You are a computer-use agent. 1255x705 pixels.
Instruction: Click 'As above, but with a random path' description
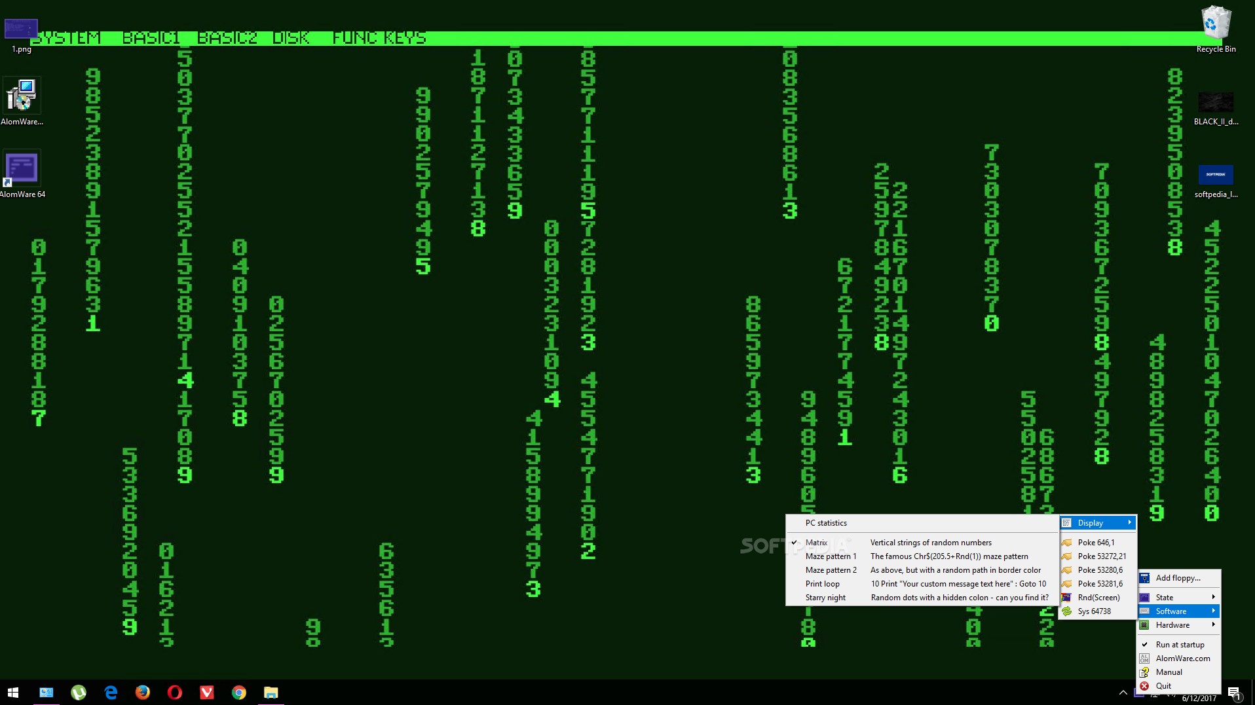[x=956, y=569]
